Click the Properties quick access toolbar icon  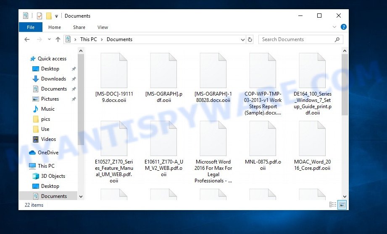(39, 16)
